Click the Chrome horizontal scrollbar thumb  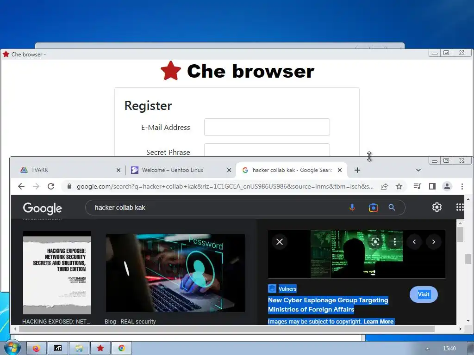coord(227,329)
